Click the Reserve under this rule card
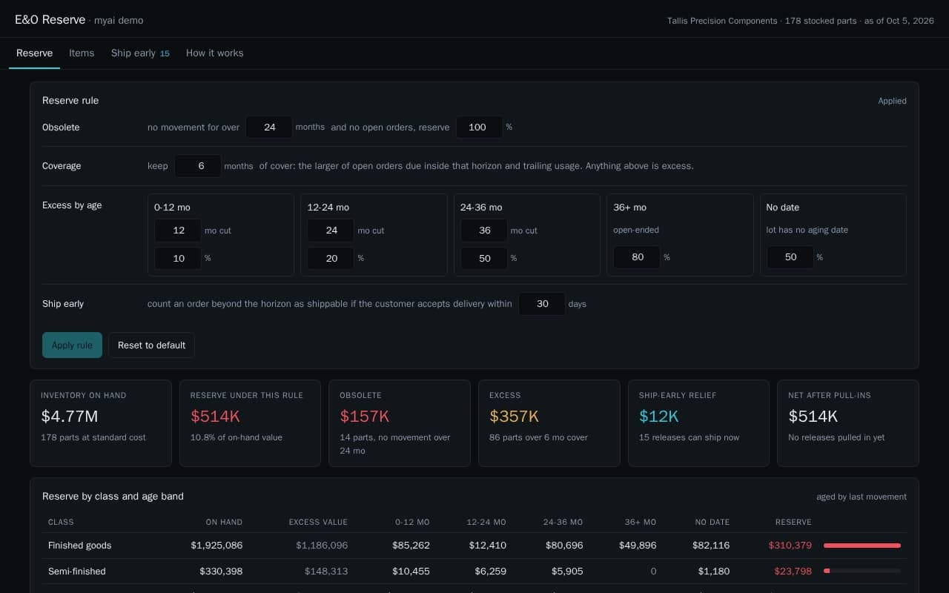949x593 pixels. (x=250, y=423)
